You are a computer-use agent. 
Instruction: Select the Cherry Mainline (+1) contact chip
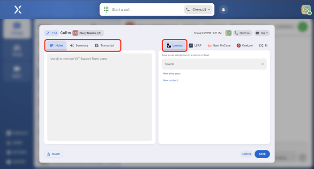coord(88,33)
